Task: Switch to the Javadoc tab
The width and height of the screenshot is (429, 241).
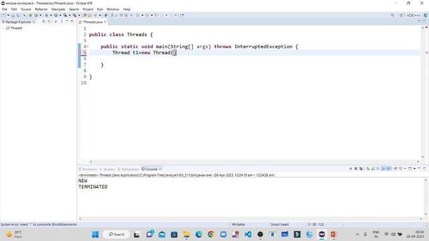Action: 107,169
